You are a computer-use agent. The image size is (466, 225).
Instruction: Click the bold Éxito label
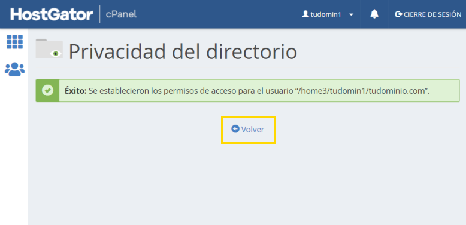tap(75, 91)
